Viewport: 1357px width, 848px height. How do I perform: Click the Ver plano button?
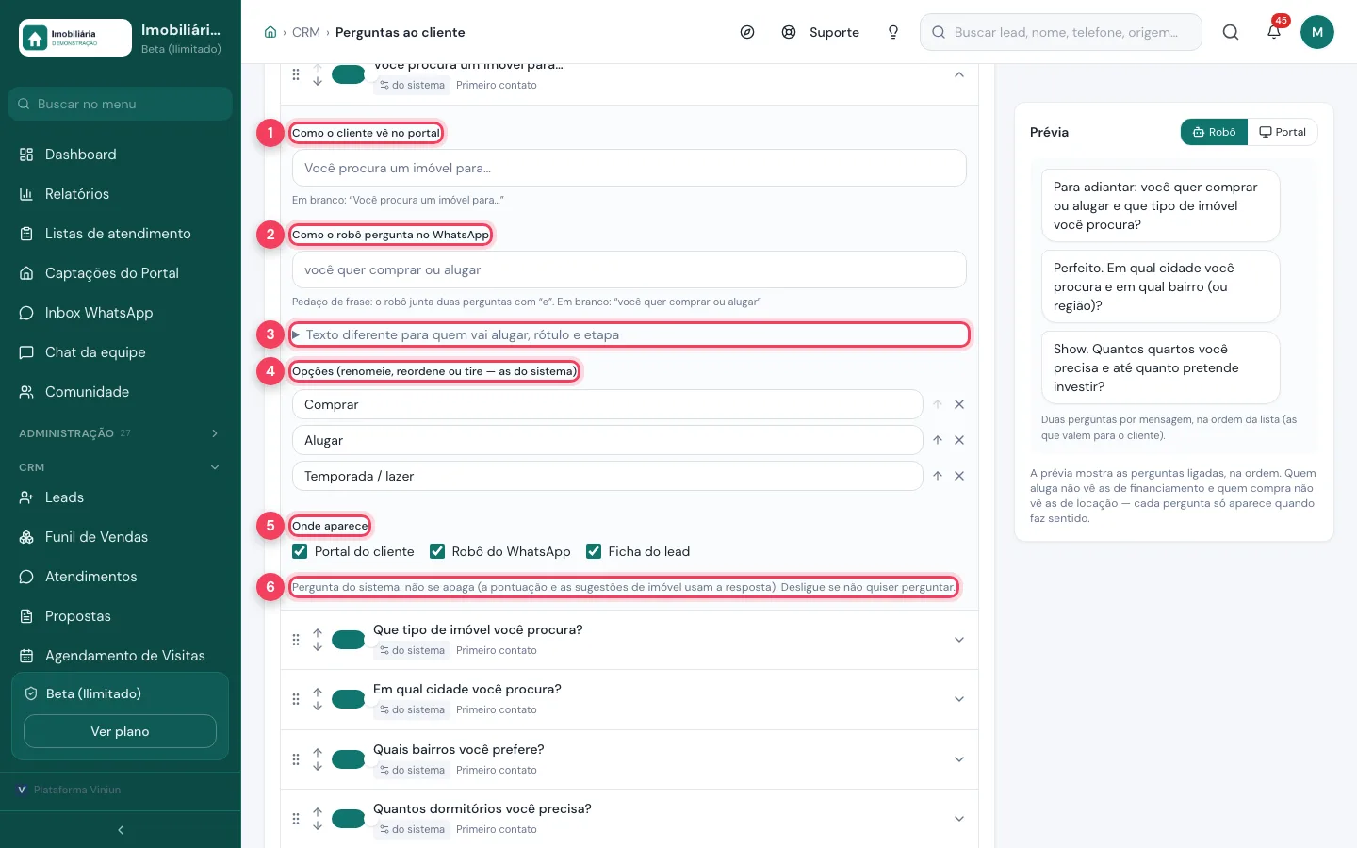click(120, 731)
